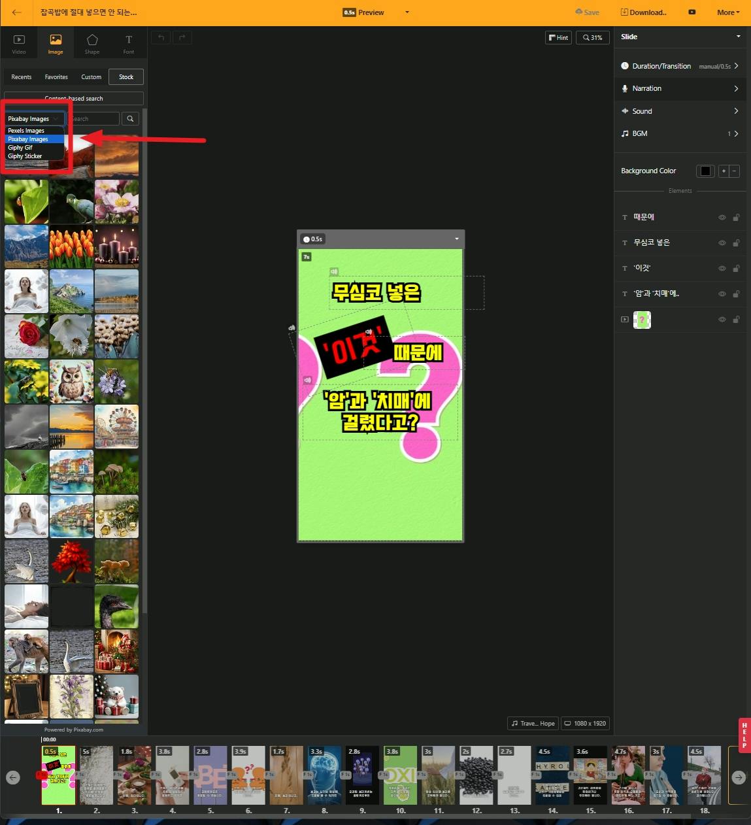
Task: Hide the question mark image element
Action: click(x=722, y=320)
